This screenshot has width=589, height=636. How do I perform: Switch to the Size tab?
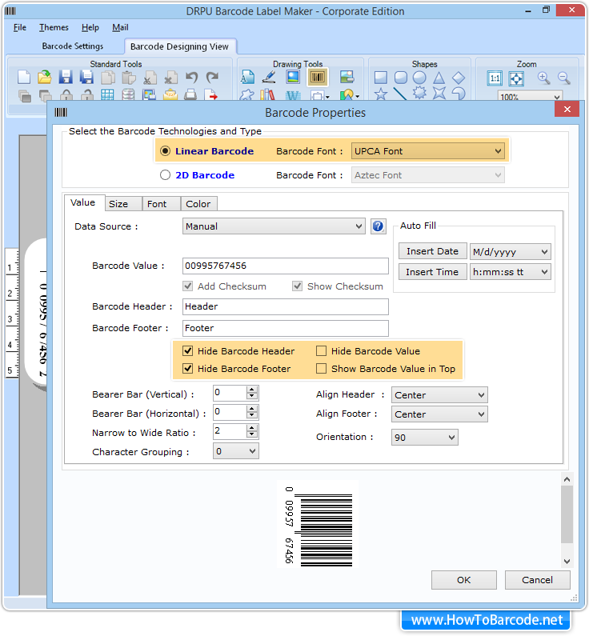tap(123, 204)
